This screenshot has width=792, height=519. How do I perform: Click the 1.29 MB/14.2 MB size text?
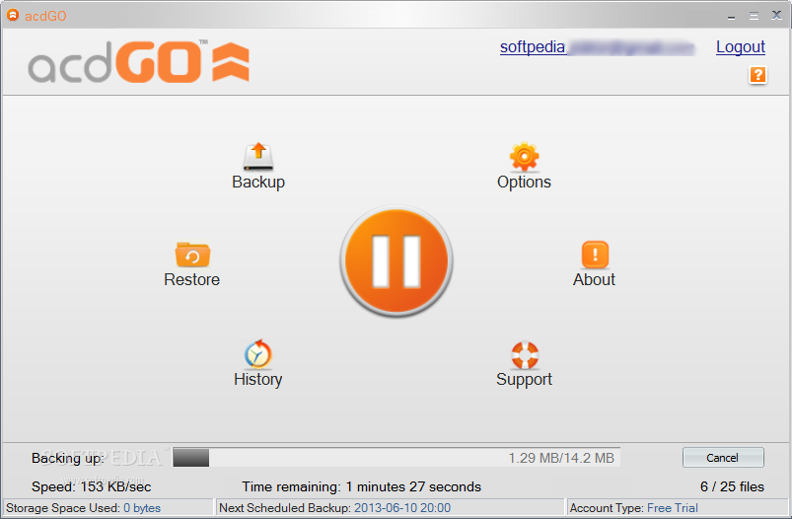pos(561,458)
